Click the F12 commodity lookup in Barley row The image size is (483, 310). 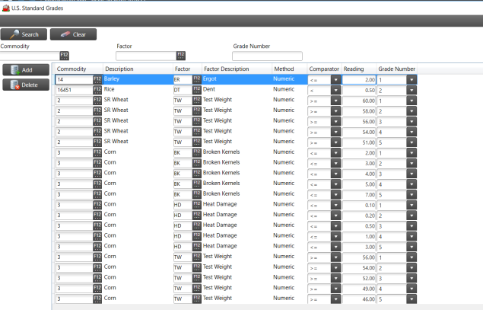[97, 79]
